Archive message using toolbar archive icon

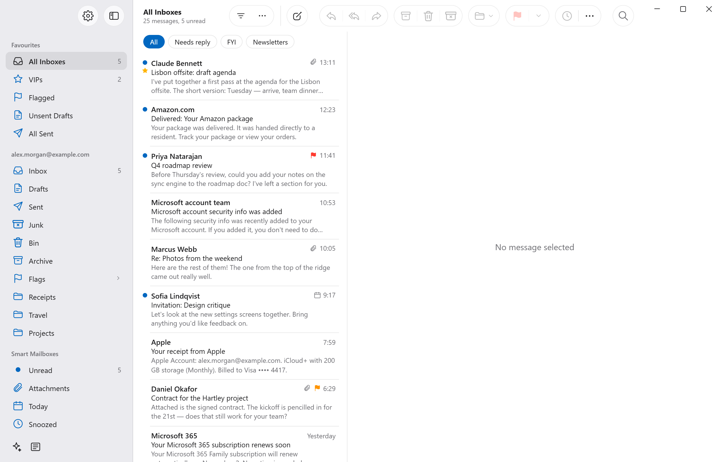pos(406,15)
